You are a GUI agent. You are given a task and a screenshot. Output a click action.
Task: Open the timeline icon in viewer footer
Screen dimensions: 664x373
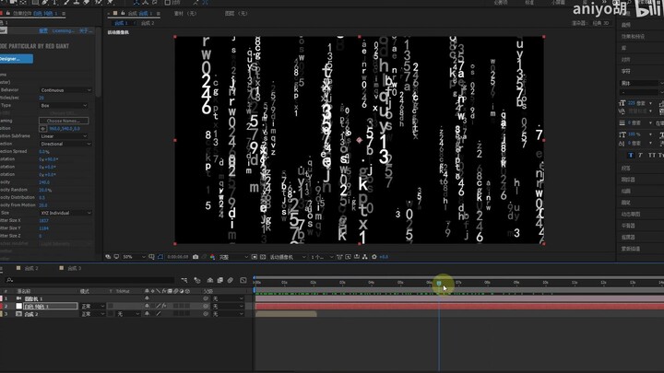coord(357,257)
